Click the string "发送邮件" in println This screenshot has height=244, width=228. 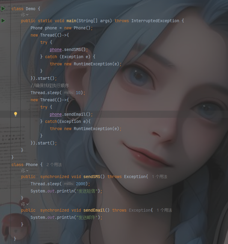click(x=87, y=217)
